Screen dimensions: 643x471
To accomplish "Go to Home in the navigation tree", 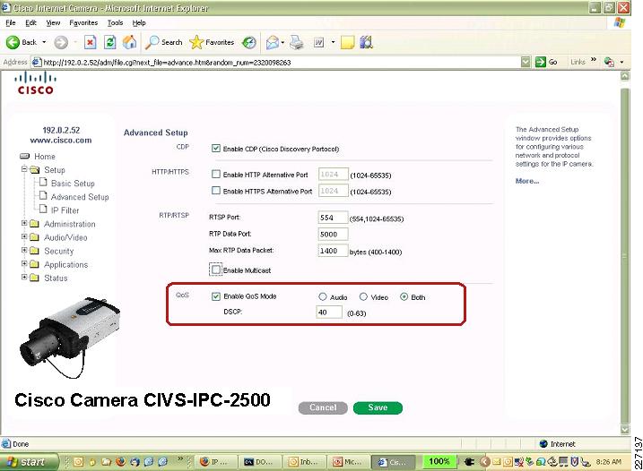I will [x=44, y=157].
